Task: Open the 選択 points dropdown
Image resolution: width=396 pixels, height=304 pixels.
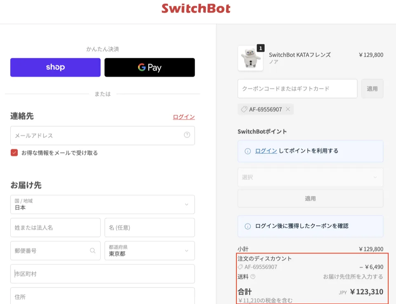Action: pos(310,177)
